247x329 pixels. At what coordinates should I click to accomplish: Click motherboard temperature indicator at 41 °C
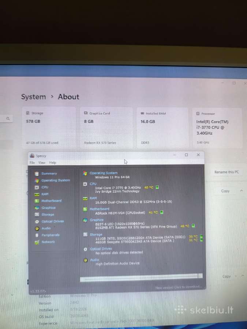point(162,212)
